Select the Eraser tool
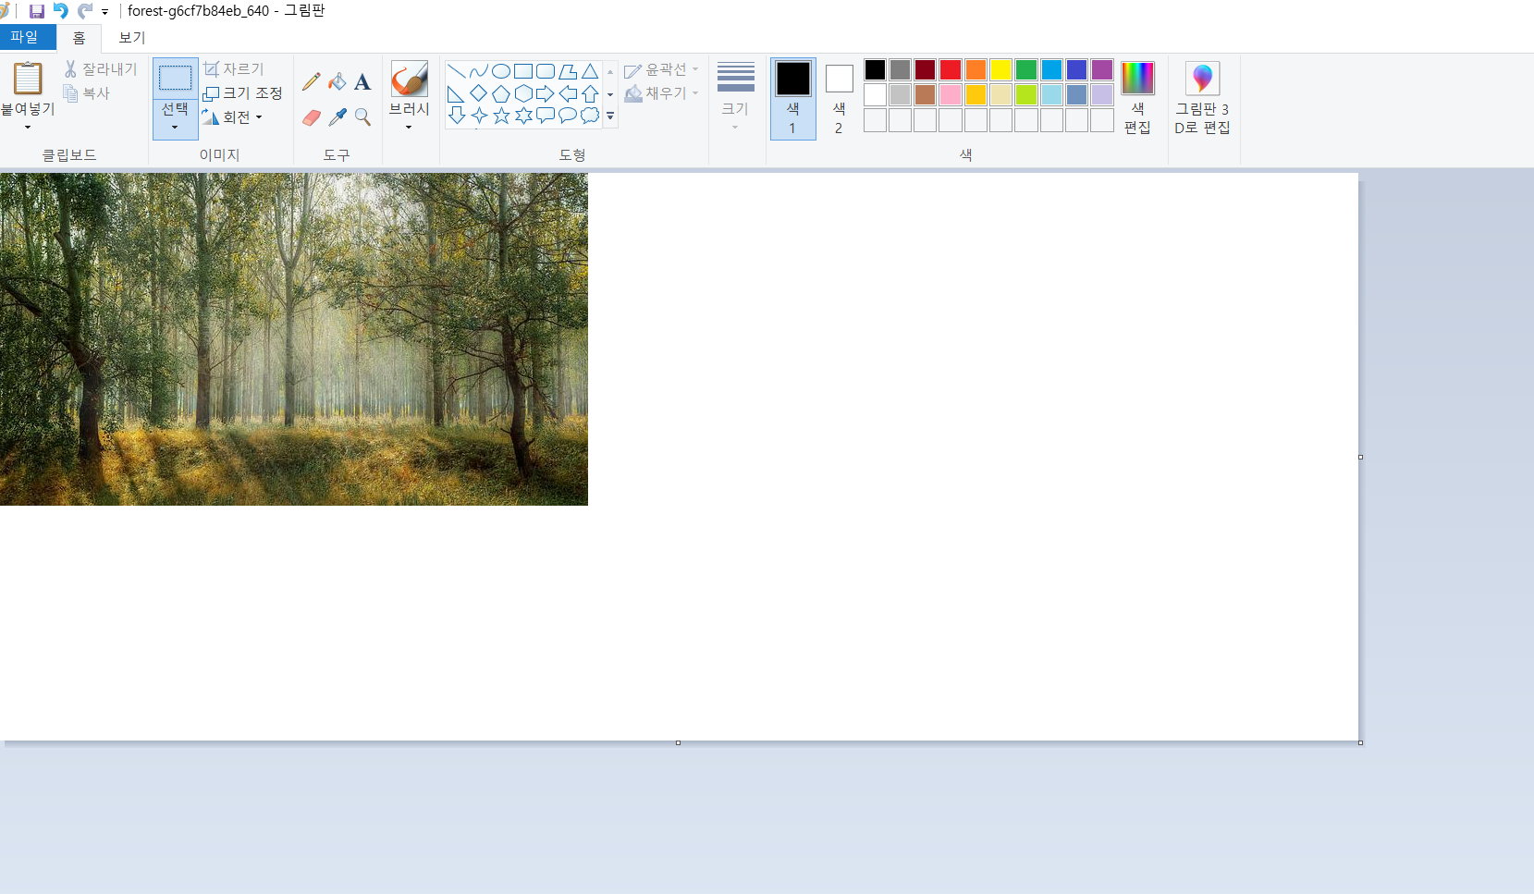The image size is (1534, 894). pyautogui.click(x=312, y=117)
